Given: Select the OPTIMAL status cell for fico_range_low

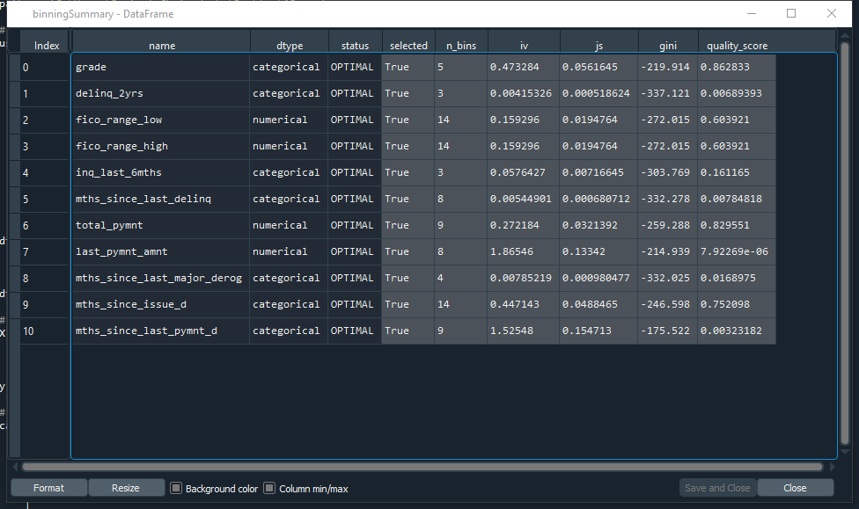Looking at the screenshot, I should 355,120.
